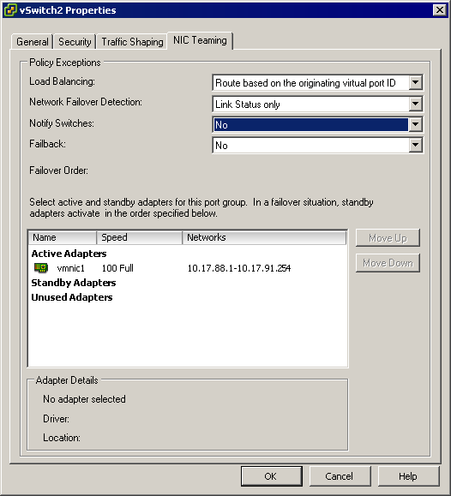Click the Standby Adapters heading

(74, 283)
